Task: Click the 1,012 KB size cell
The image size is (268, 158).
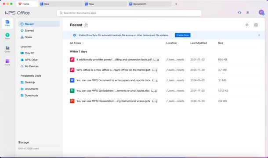Action: [223, 91]
